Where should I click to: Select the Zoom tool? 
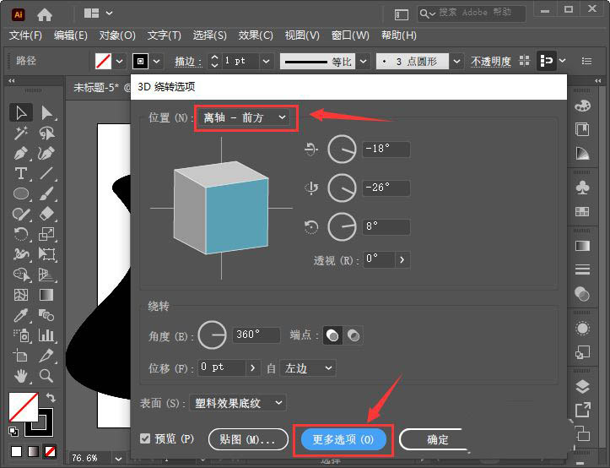46,376
